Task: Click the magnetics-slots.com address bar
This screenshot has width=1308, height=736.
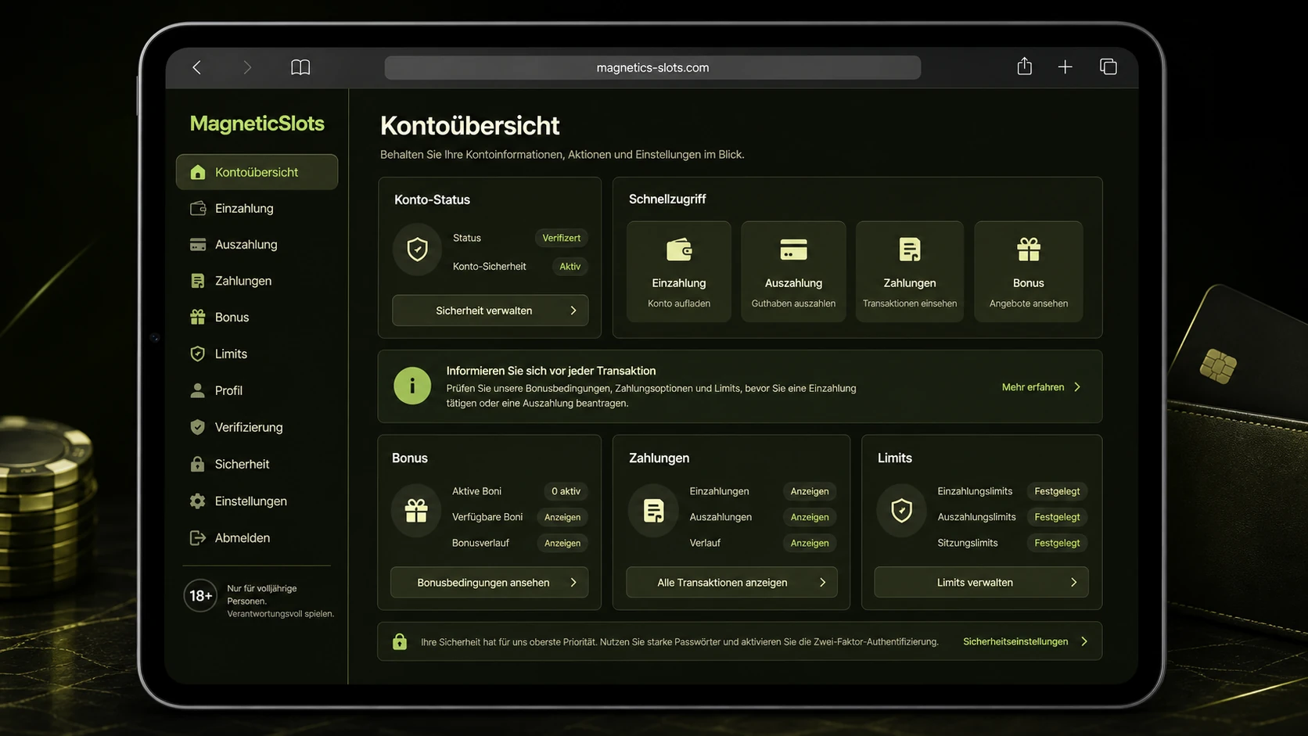Action: tap(652, 67)
